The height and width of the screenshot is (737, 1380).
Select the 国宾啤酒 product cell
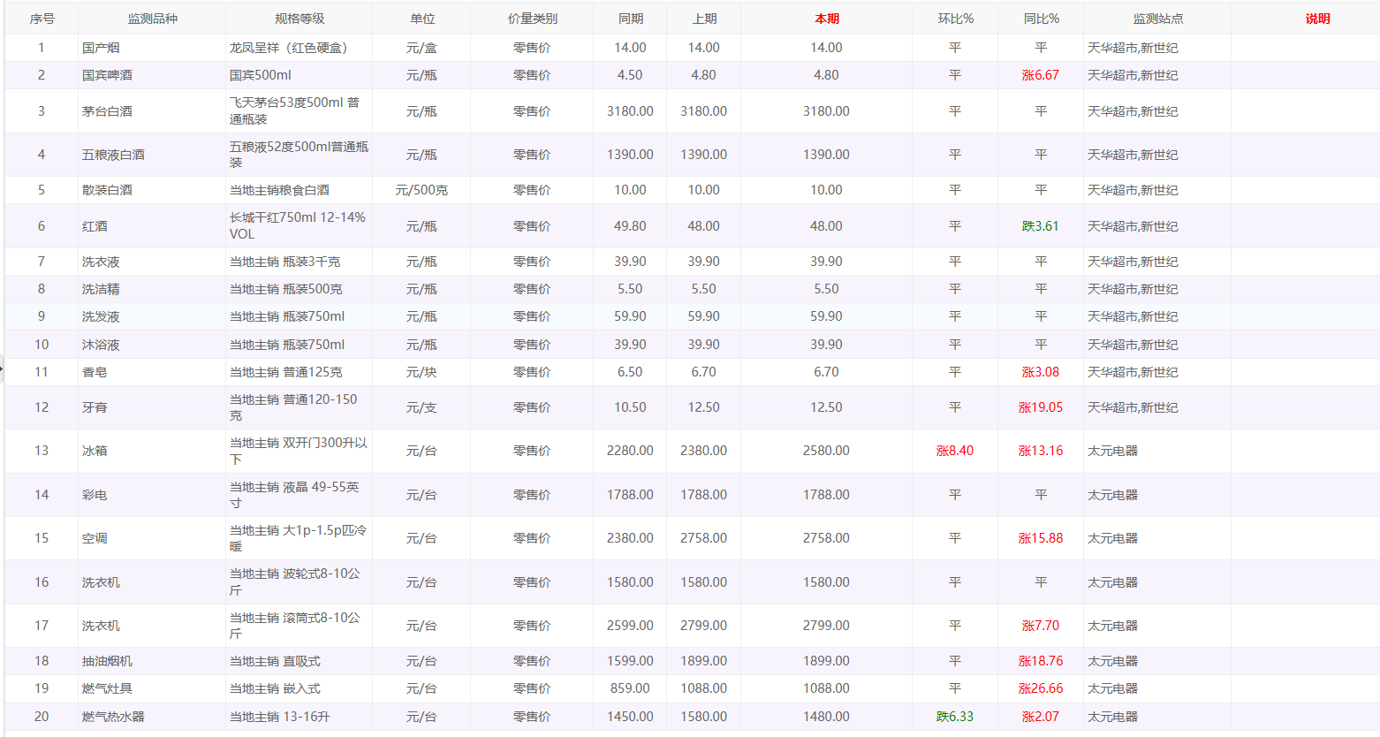click(x=152, y=75)
